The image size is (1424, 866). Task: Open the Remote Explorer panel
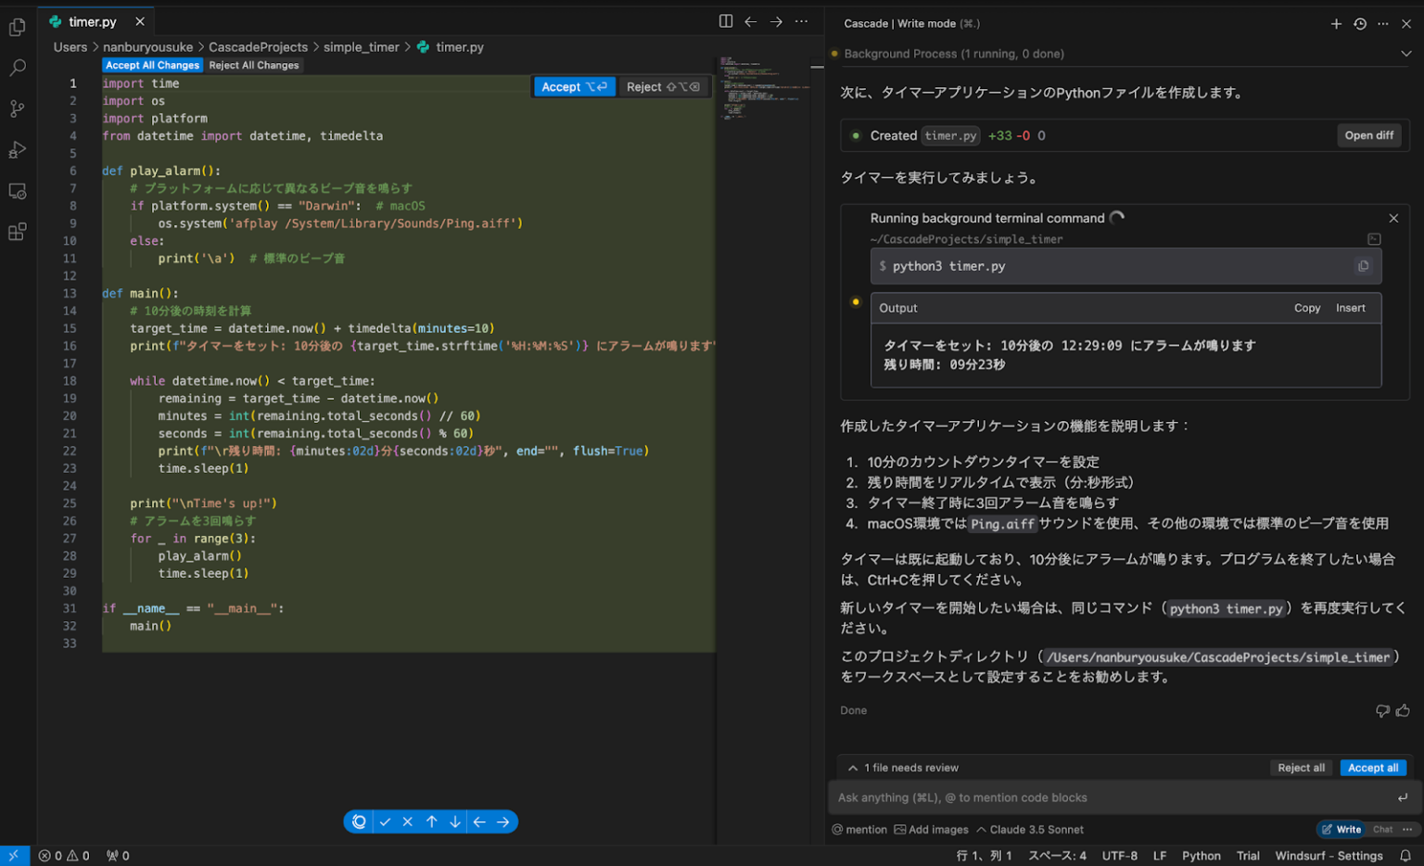point(17,190)
